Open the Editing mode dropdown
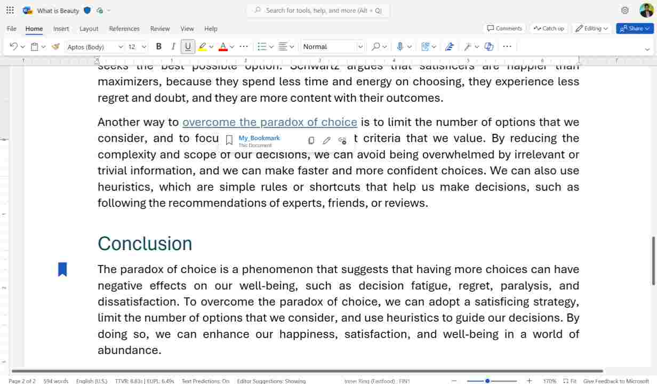 (592, 28)
